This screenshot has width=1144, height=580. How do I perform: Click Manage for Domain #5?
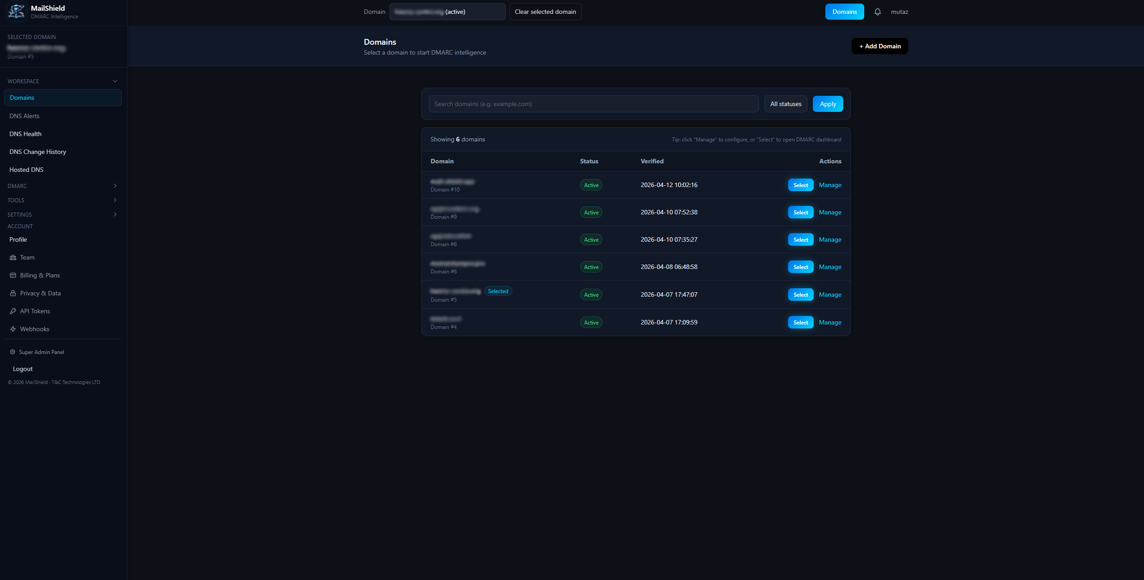pos(830,294)
